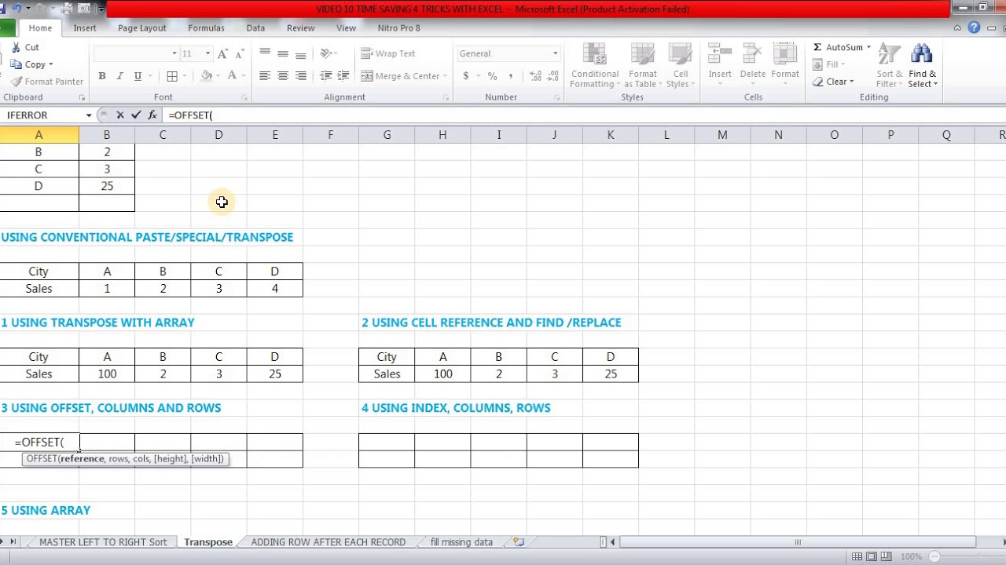
Task: Open Cell Styles gallery
Action: [x=680, y=66]
